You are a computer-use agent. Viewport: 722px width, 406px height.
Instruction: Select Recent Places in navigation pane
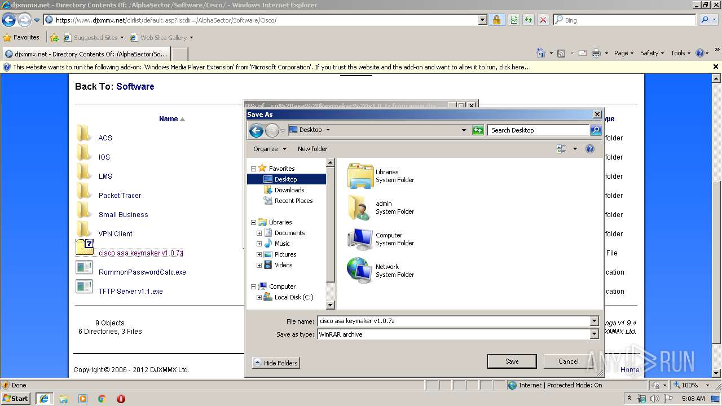pos(293,201)
